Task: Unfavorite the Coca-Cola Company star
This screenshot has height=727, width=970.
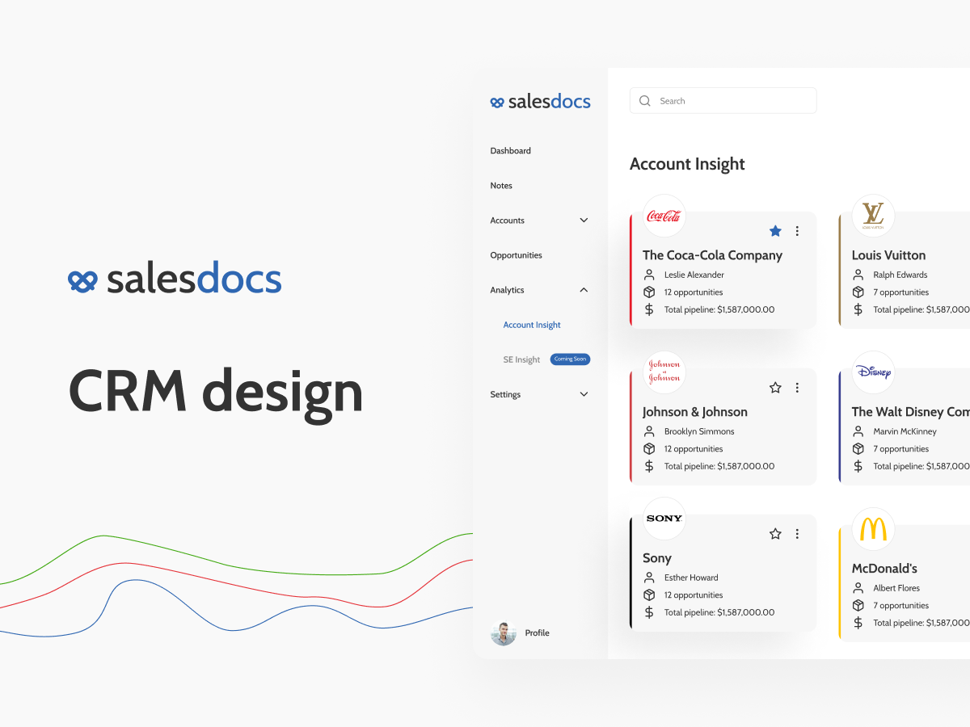Action: pos(775,231)
